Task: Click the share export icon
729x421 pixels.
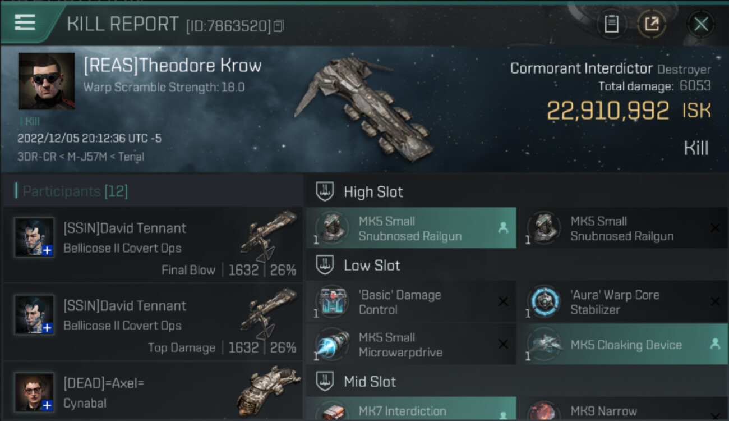Action: coord(651,24)
